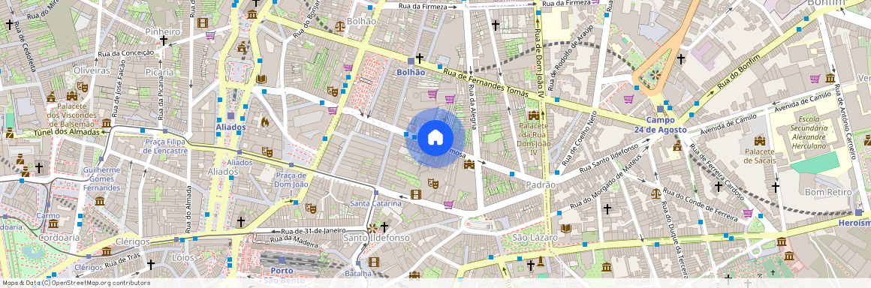Click the theatre masks icon near Praça de Dom João I
The width and height of the screenshot is (871, 288).
(x=311, y=208)
